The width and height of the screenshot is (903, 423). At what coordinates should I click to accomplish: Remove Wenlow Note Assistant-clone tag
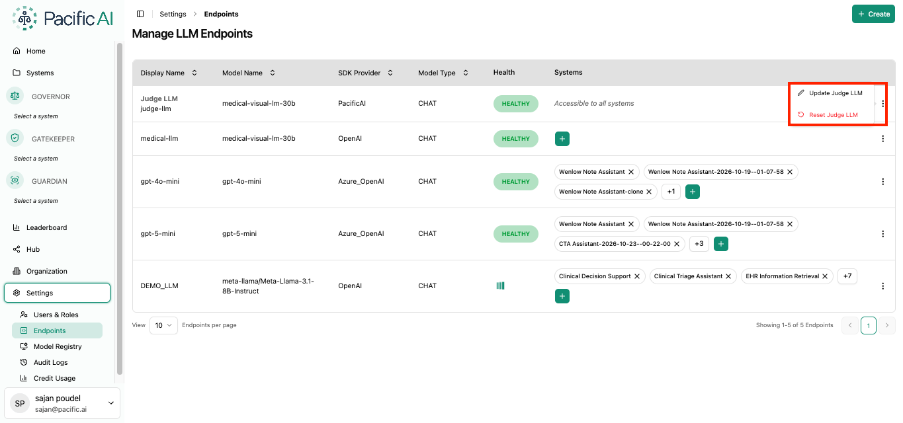(x=650, y=192)
